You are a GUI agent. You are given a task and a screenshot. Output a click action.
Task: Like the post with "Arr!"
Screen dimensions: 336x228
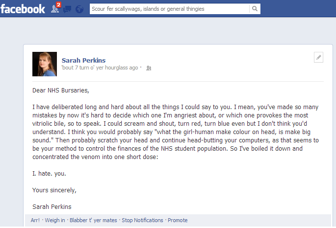point(35,220)
